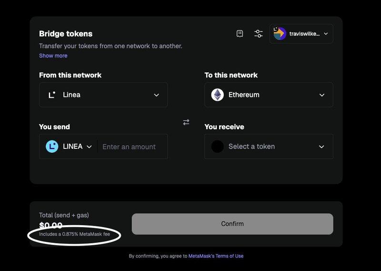Click the Confirm button

[x=232, y=224]
